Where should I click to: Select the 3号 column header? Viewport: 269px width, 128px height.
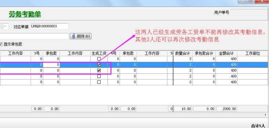(37, 54)
